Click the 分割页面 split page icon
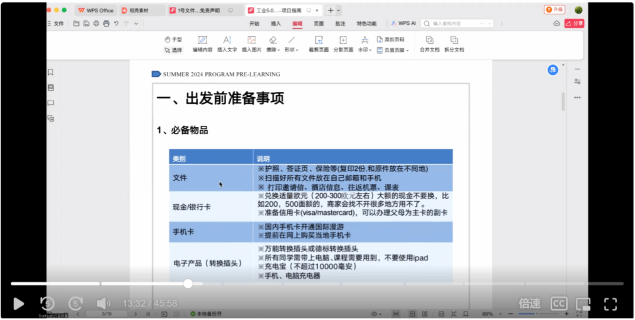 pyautogui.click(x=343, y=44)
